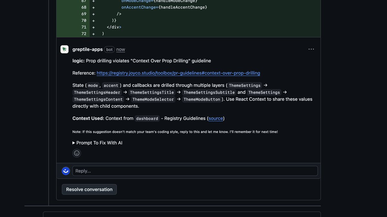Viewport: 387px width, 217px height.
Task: Click the 'logic:' bold label
Action: 79,61
